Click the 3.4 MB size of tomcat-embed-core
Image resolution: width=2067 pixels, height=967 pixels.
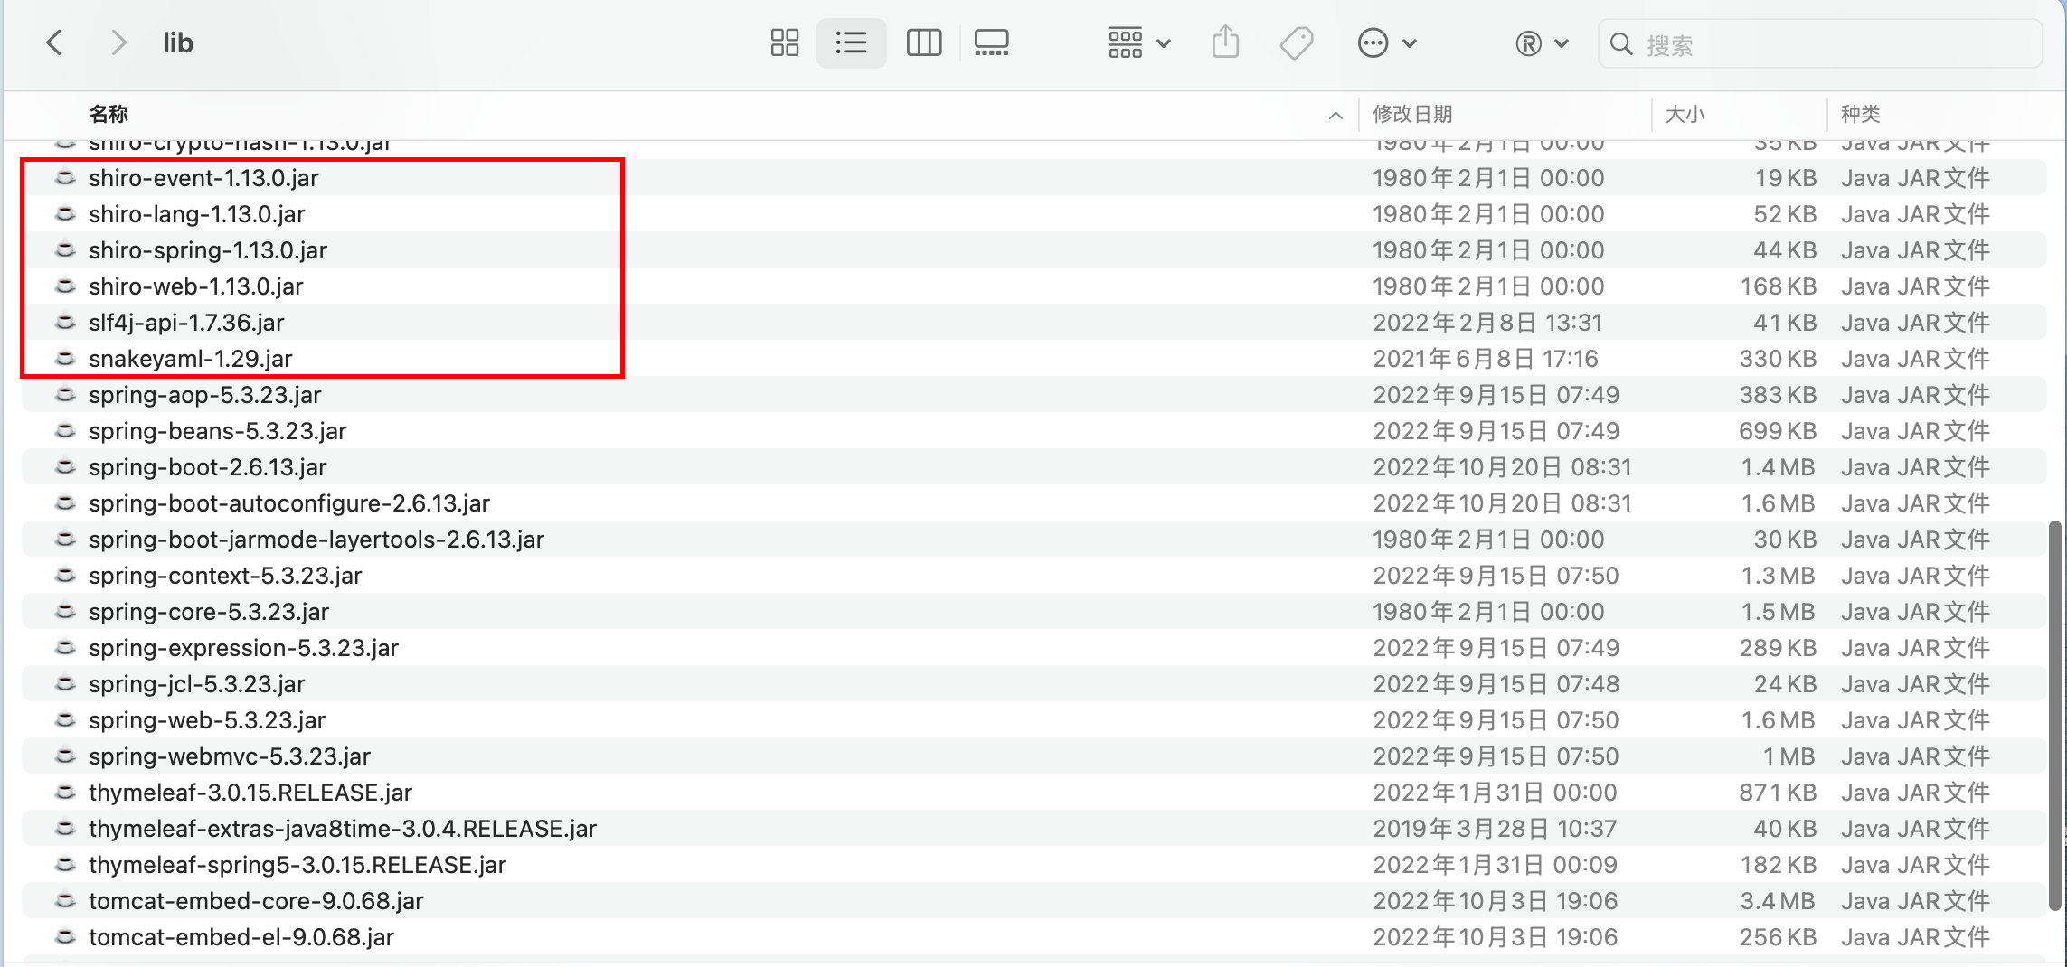click(1778, 901)
